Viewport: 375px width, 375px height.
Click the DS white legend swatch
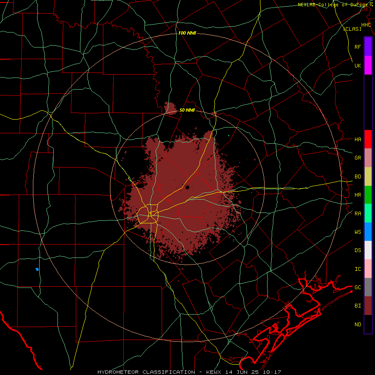tap(368, 250)
